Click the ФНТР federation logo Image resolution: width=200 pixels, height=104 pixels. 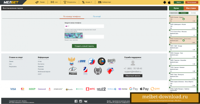click(111, 61)
